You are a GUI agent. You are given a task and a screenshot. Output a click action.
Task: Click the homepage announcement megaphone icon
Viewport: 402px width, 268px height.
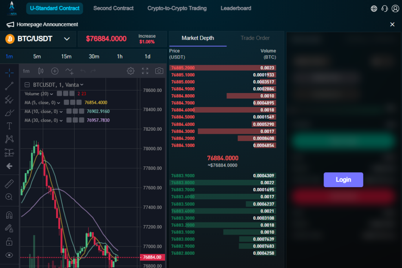tap(10, 24)
